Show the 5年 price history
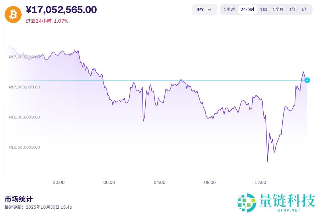 point(305,10)
